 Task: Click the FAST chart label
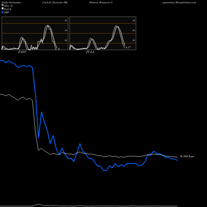point(22,52)
